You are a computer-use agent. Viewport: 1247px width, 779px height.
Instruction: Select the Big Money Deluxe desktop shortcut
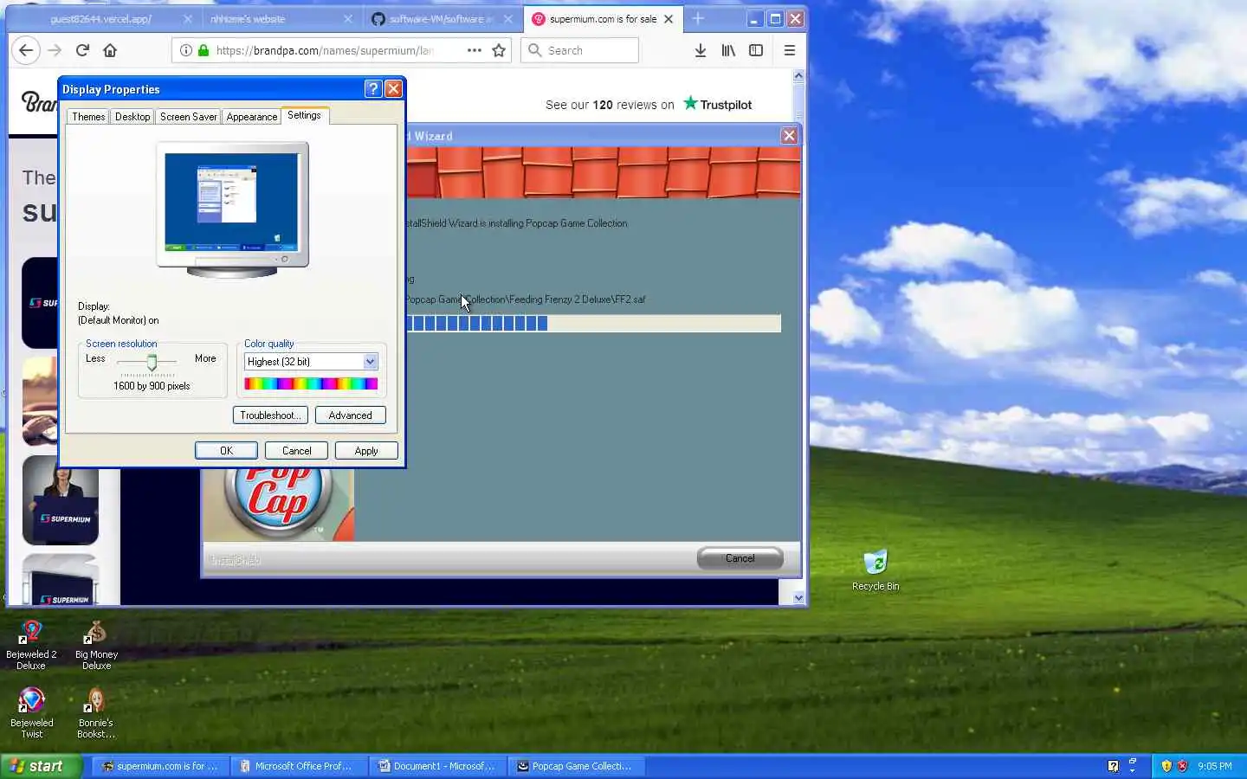coord(96,645)
